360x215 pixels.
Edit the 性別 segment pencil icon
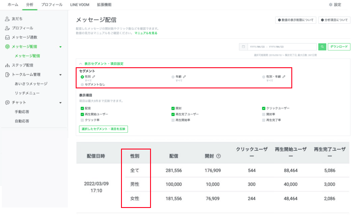(x=94, y=77)
